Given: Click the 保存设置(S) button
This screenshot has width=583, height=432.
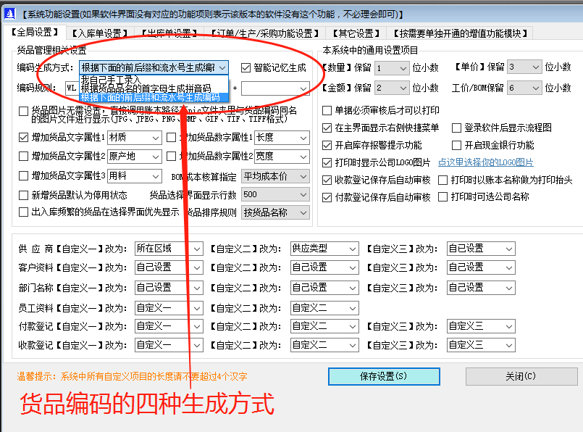Looking at the screenshot, I should pyautogui.click(x=384, y=377).
